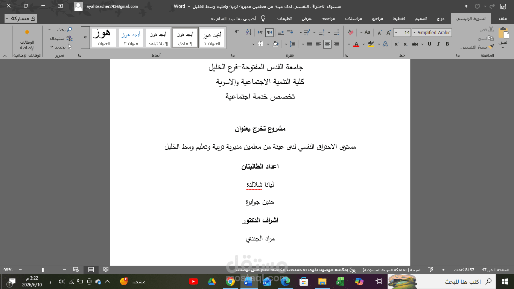Align text right
Viewport: 514px width, 289px height.
[x=336, y=44]
